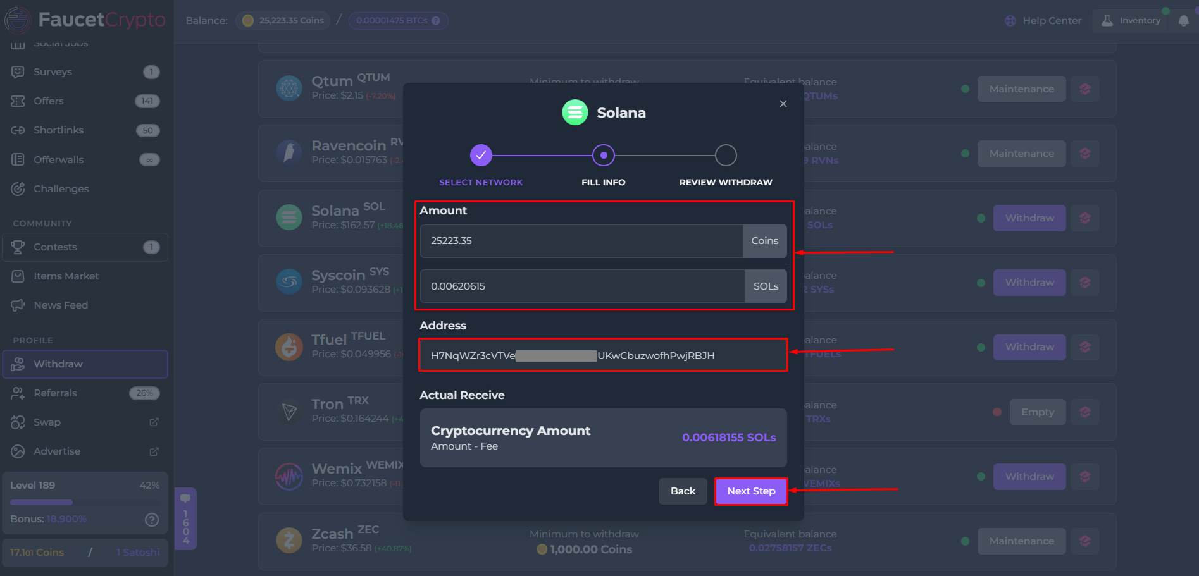This screenshot has height=576, width=1199.
Task: Open Offers in sidebar
Action: click(85, 101)
